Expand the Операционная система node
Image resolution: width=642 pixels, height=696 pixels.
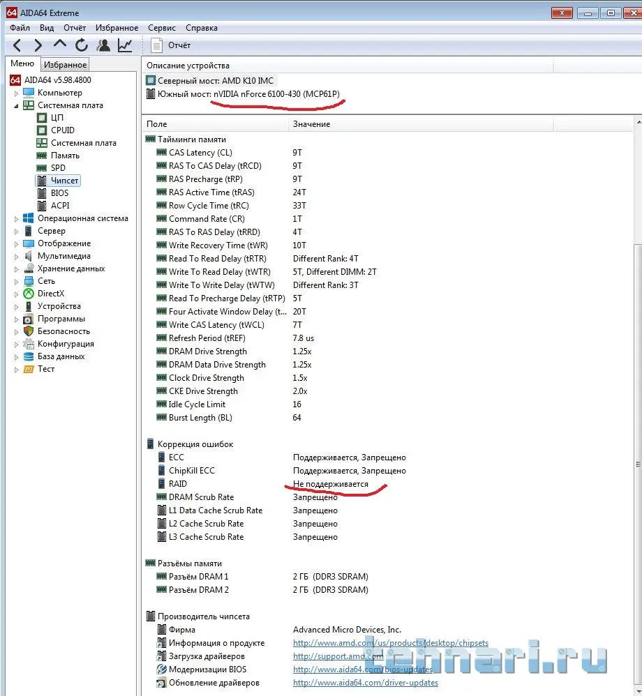(17, 219)
